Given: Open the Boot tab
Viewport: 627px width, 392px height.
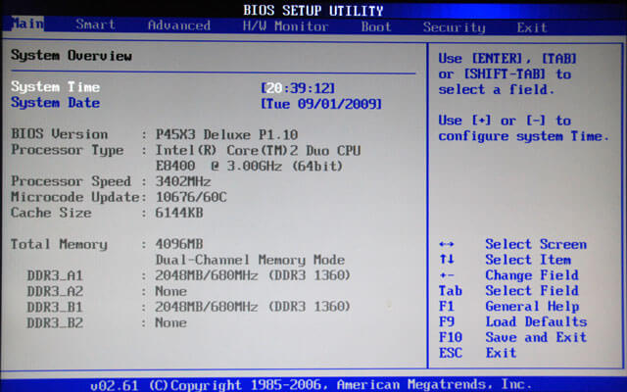Looking at the screenshot, I should [x=376, y=26].
